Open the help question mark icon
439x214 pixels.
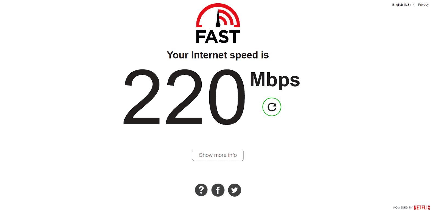201,190
